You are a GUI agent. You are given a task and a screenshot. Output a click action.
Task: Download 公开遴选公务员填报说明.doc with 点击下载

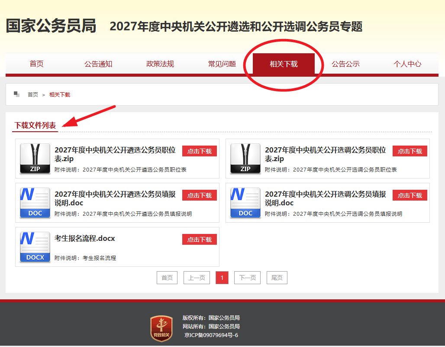click(200, 195)
